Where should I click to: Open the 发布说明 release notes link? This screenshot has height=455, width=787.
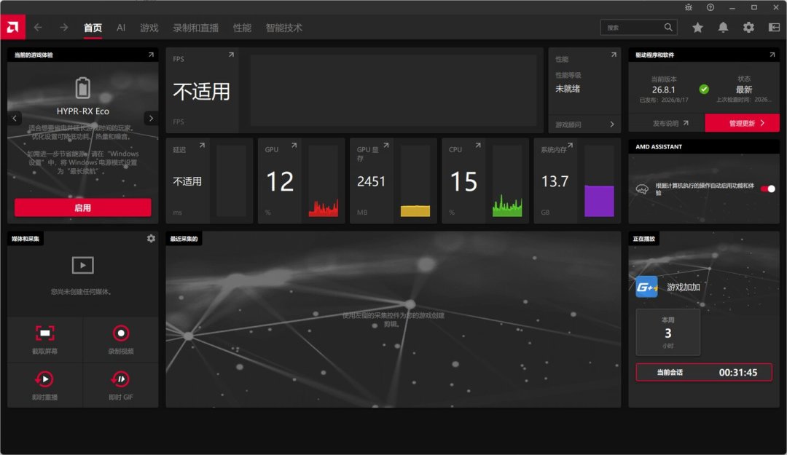coord(670,123)
